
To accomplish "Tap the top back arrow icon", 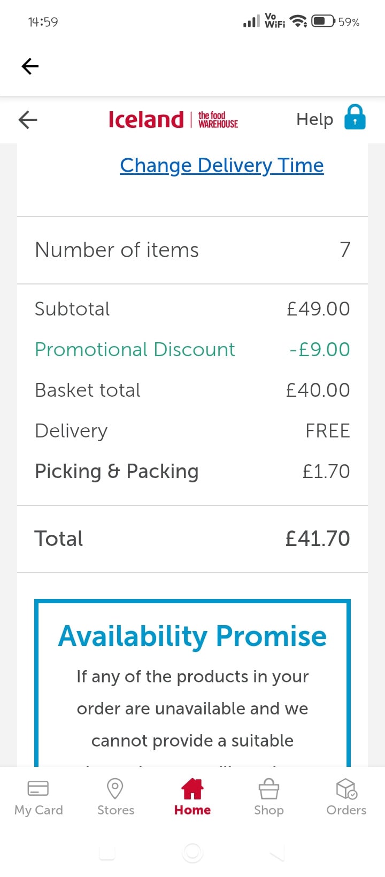I will (x=30, y=66).
